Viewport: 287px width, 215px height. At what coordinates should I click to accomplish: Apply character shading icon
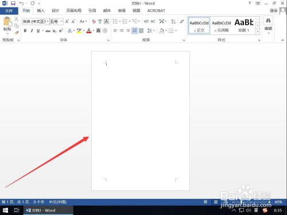[x=98, y=30]
